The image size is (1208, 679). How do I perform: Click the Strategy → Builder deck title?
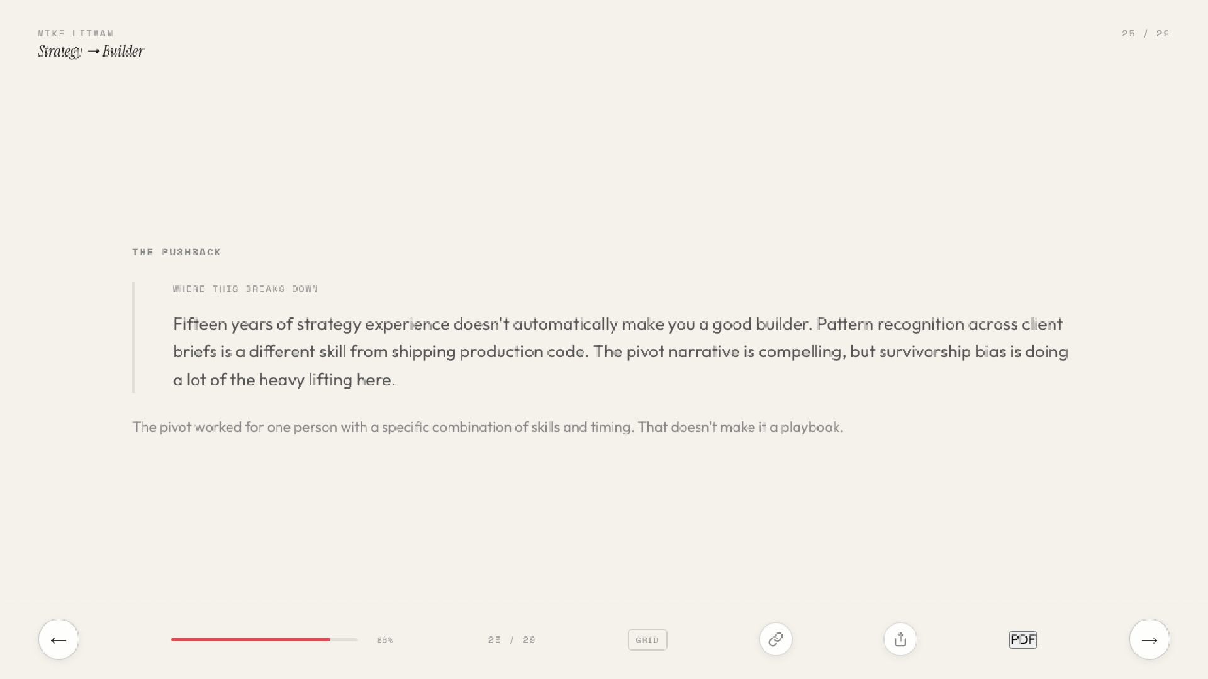(91, 51)
